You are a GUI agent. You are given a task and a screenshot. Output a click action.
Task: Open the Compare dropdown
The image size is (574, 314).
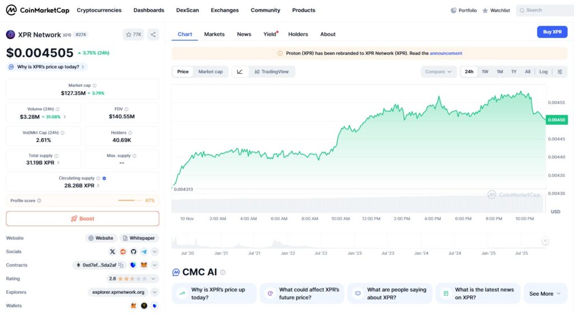(438, 72)
